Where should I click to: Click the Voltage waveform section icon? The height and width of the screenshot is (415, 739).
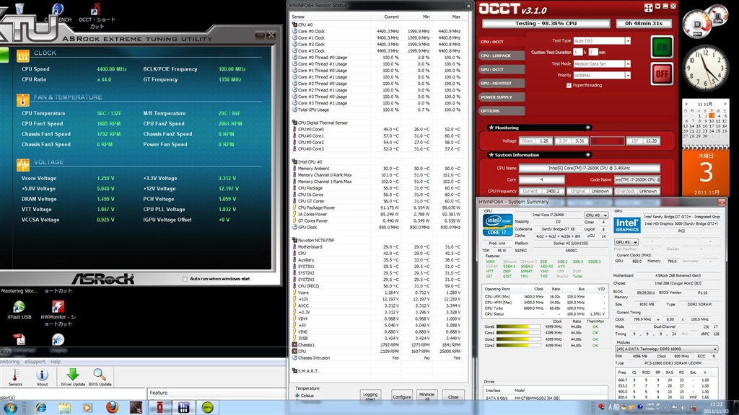[x=22, y=165]
